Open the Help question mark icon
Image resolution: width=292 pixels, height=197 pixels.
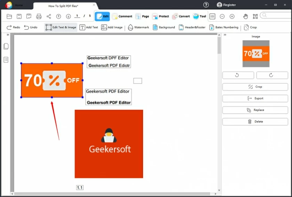206,5
